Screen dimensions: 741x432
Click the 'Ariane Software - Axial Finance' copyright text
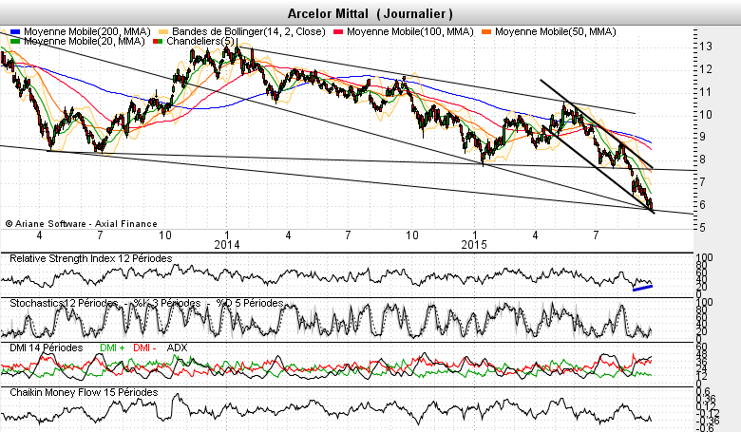82,224
